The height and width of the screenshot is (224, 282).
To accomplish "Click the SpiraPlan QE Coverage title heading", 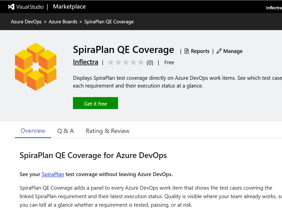I will [124, 50].
